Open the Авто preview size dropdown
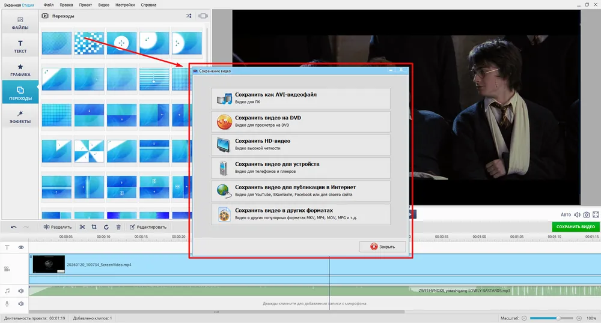601x323 pixels. coord(566,215)
